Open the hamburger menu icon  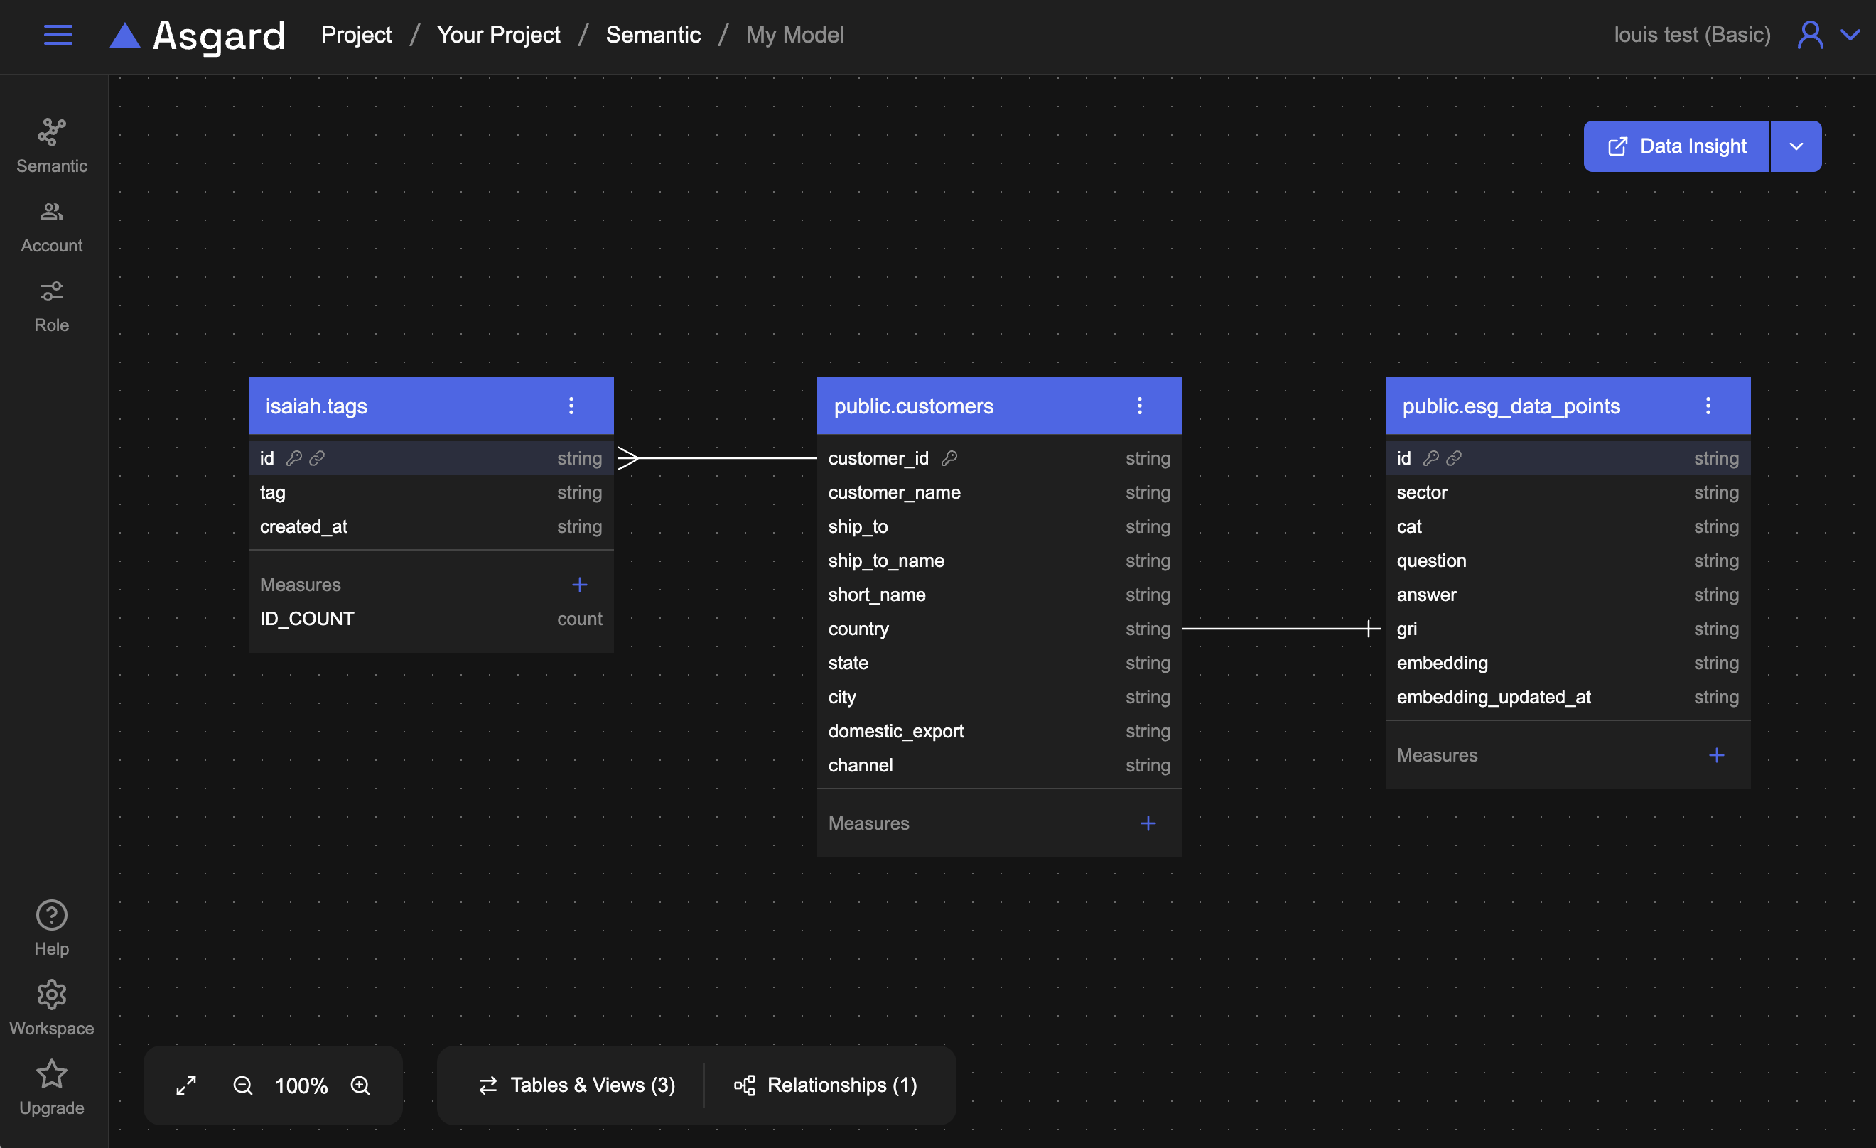point(58,35)
